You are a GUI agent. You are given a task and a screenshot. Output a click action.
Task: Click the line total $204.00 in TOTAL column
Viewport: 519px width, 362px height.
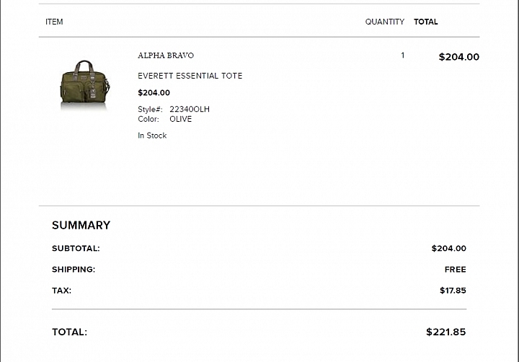coord(459,57)
